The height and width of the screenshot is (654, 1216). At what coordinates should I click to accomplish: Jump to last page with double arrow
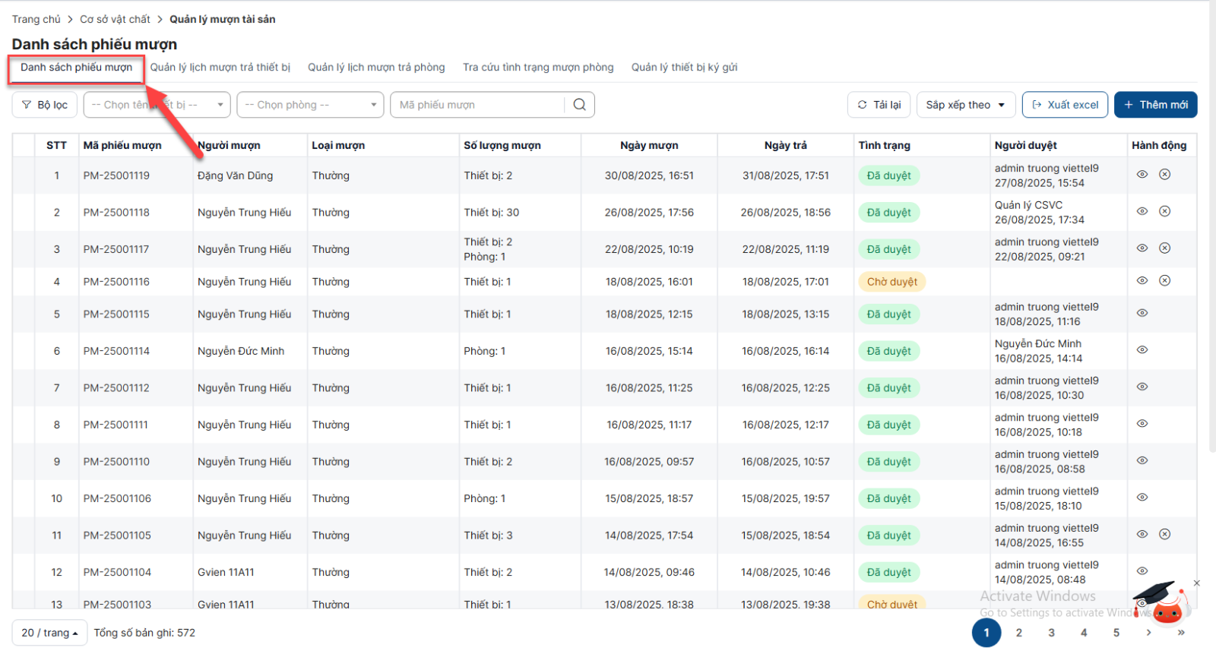pos(1181,633)
